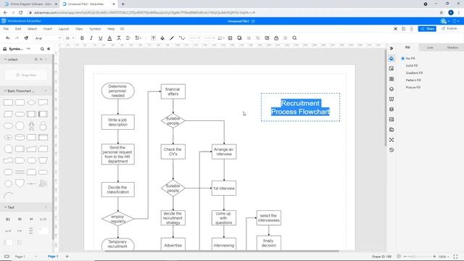
Task: Collapse the Basic Flowchart section
Action: [5, 91]
